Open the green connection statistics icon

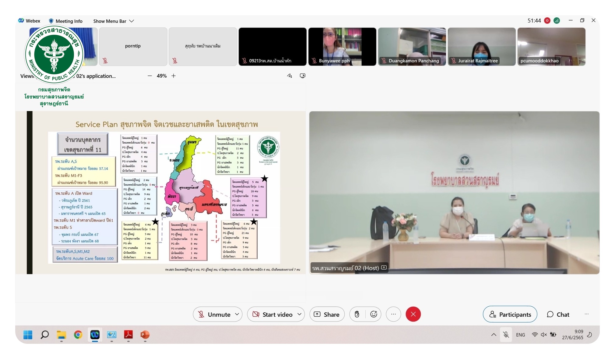(x=557, y=21)
